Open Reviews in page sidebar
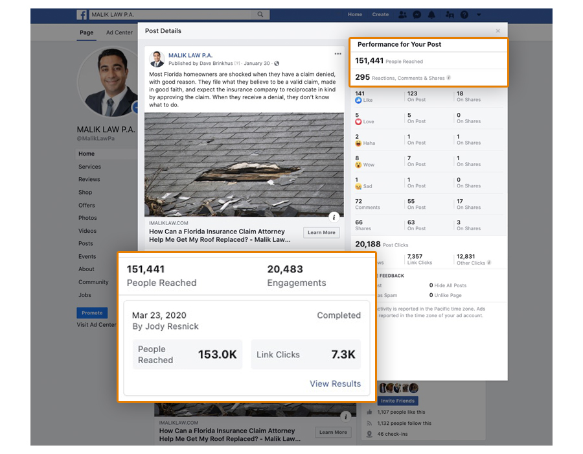The width and height of the screenshot is (583, 454). click(89, 180)
